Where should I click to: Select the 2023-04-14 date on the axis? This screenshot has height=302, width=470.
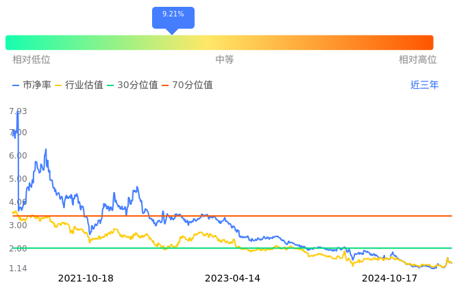pyautogui.click(x=233, y=278)
